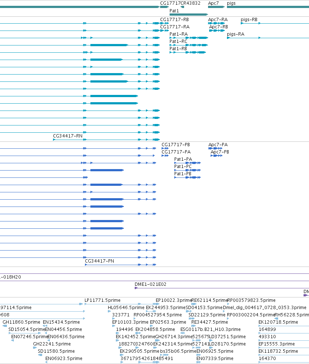Open the EK118732.5prime EST

pos(278,351)
